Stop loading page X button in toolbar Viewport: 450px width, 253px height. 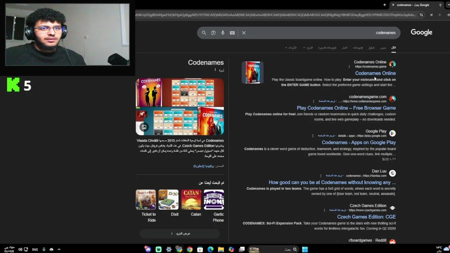(x=431, y=15)
